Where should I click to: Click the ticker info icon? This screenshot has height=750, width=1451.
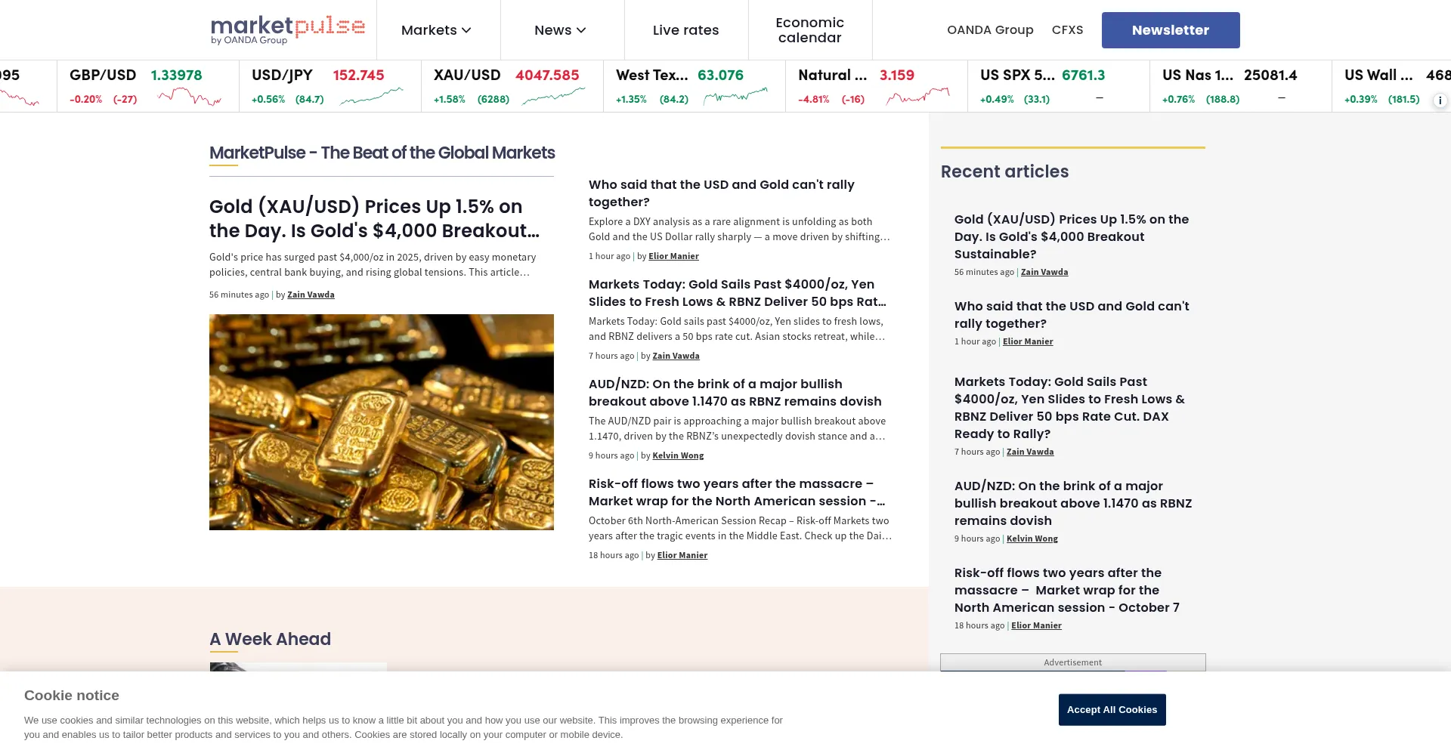(x=1440, y=100)
